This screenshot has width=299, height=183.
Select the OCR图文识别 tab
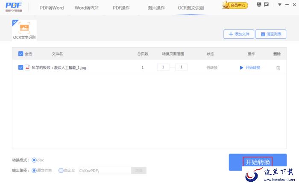click(x=191, y=8)
